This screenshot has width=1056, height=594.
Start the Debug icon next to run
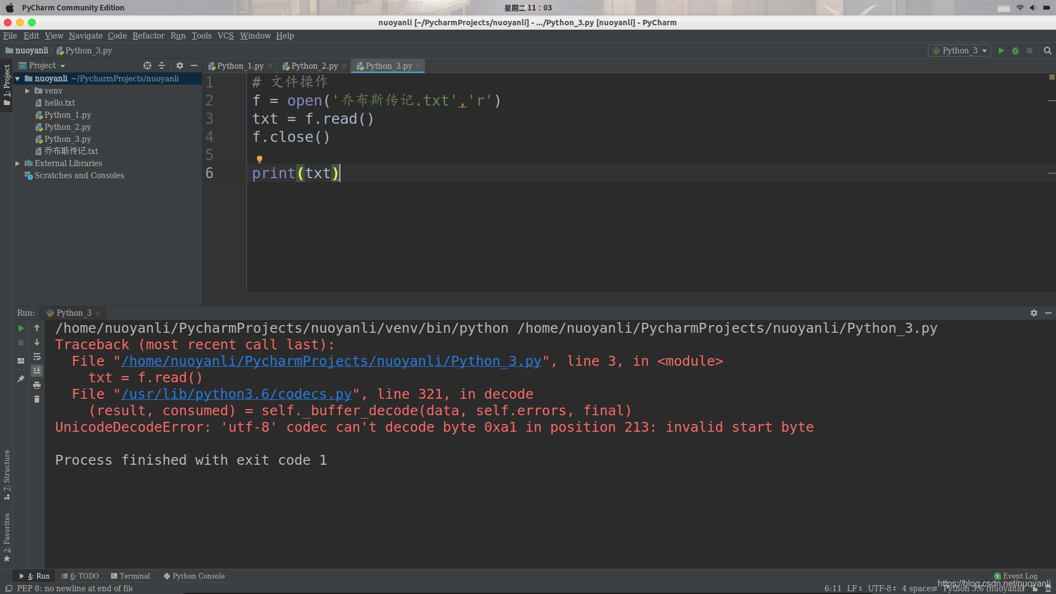pyautogui.click(x=1015, y=51)
